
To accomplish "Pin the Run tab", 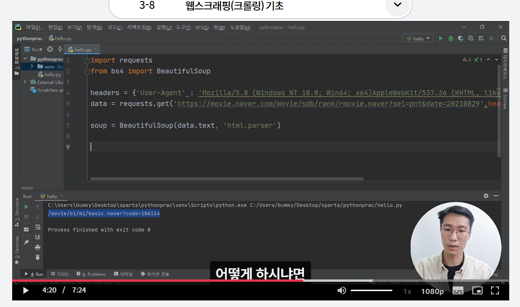I will click(27, 243).
